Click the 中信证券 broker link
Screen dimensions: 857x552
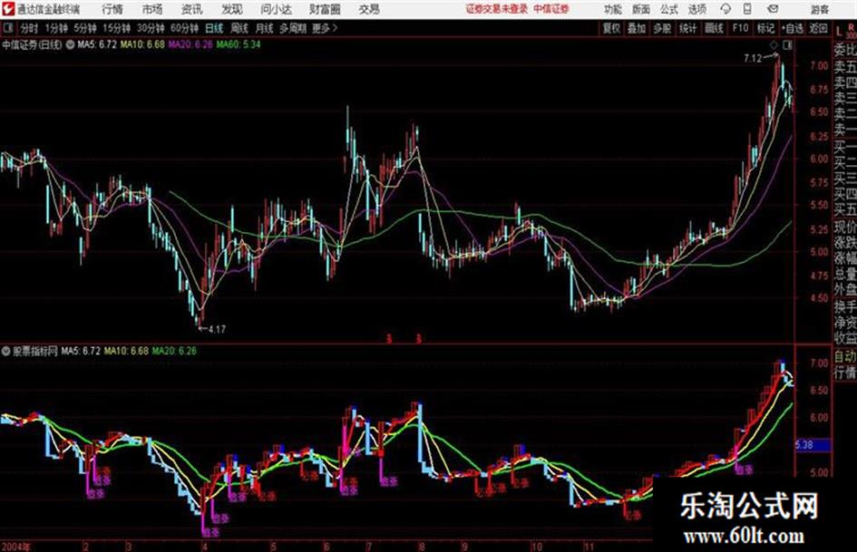tap(551, 9)
